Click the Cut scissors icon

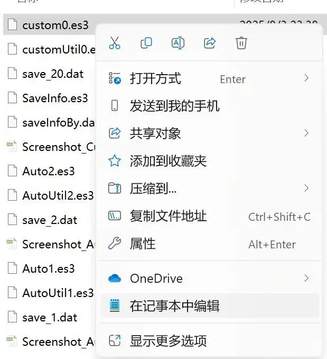coord(115,43)
